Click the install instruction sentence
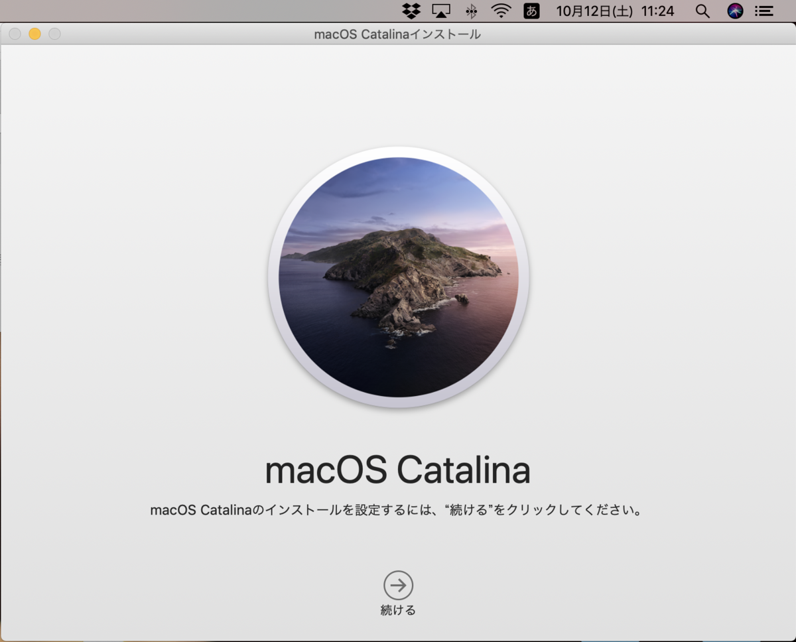 click(397, 511)
